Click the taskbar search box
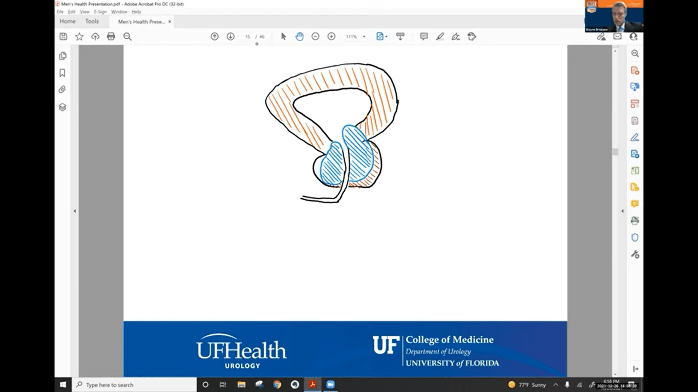 [x=135, y=385]
